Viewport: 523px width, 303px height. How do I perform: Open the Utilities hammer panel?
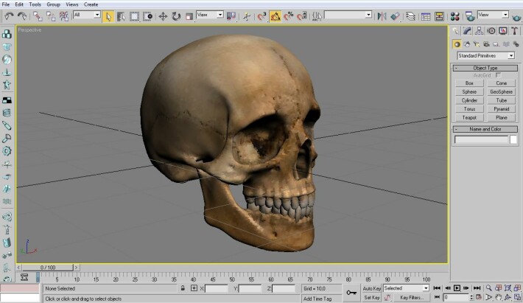[x=515, y=31]
